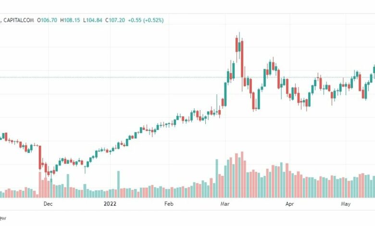This screenshot has height=226, width=375.
Task: Click the dotted horizontal current price line
Action: tap(187, 77)
